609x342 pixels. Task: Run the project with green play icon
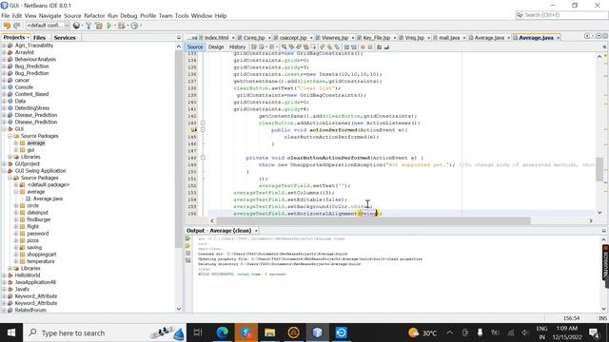click(109, 26)
